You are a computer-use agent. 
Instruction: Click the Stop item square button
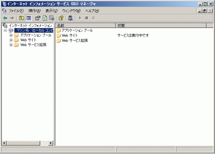point(87,18)
